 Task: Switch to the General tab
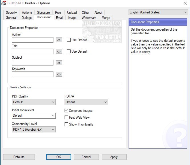click(11, 18)
